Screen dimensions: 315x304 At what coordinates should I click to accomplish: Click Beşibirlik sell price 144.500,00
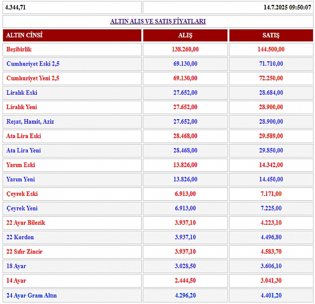(x=271, y=50)
